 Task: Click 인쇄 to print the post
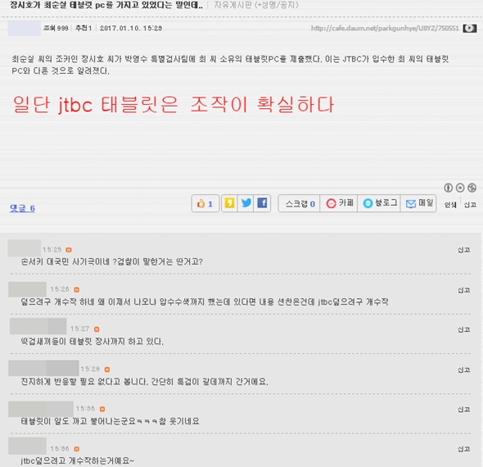[450, 205]
